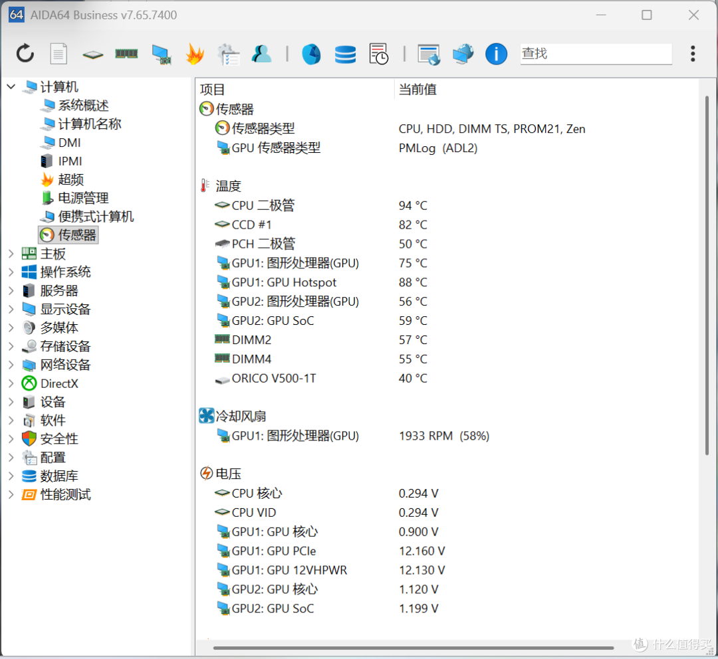Select 配置 in the tree

point(44,458)
